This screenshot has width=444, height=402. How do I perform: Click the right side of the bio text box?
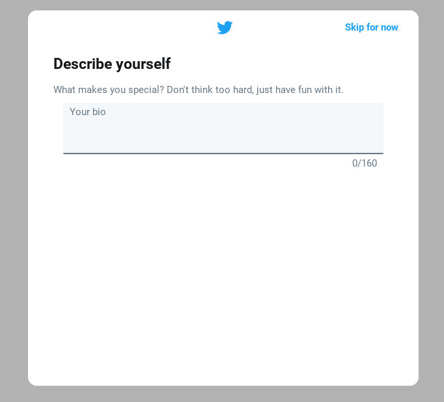[x=354, y=128]
